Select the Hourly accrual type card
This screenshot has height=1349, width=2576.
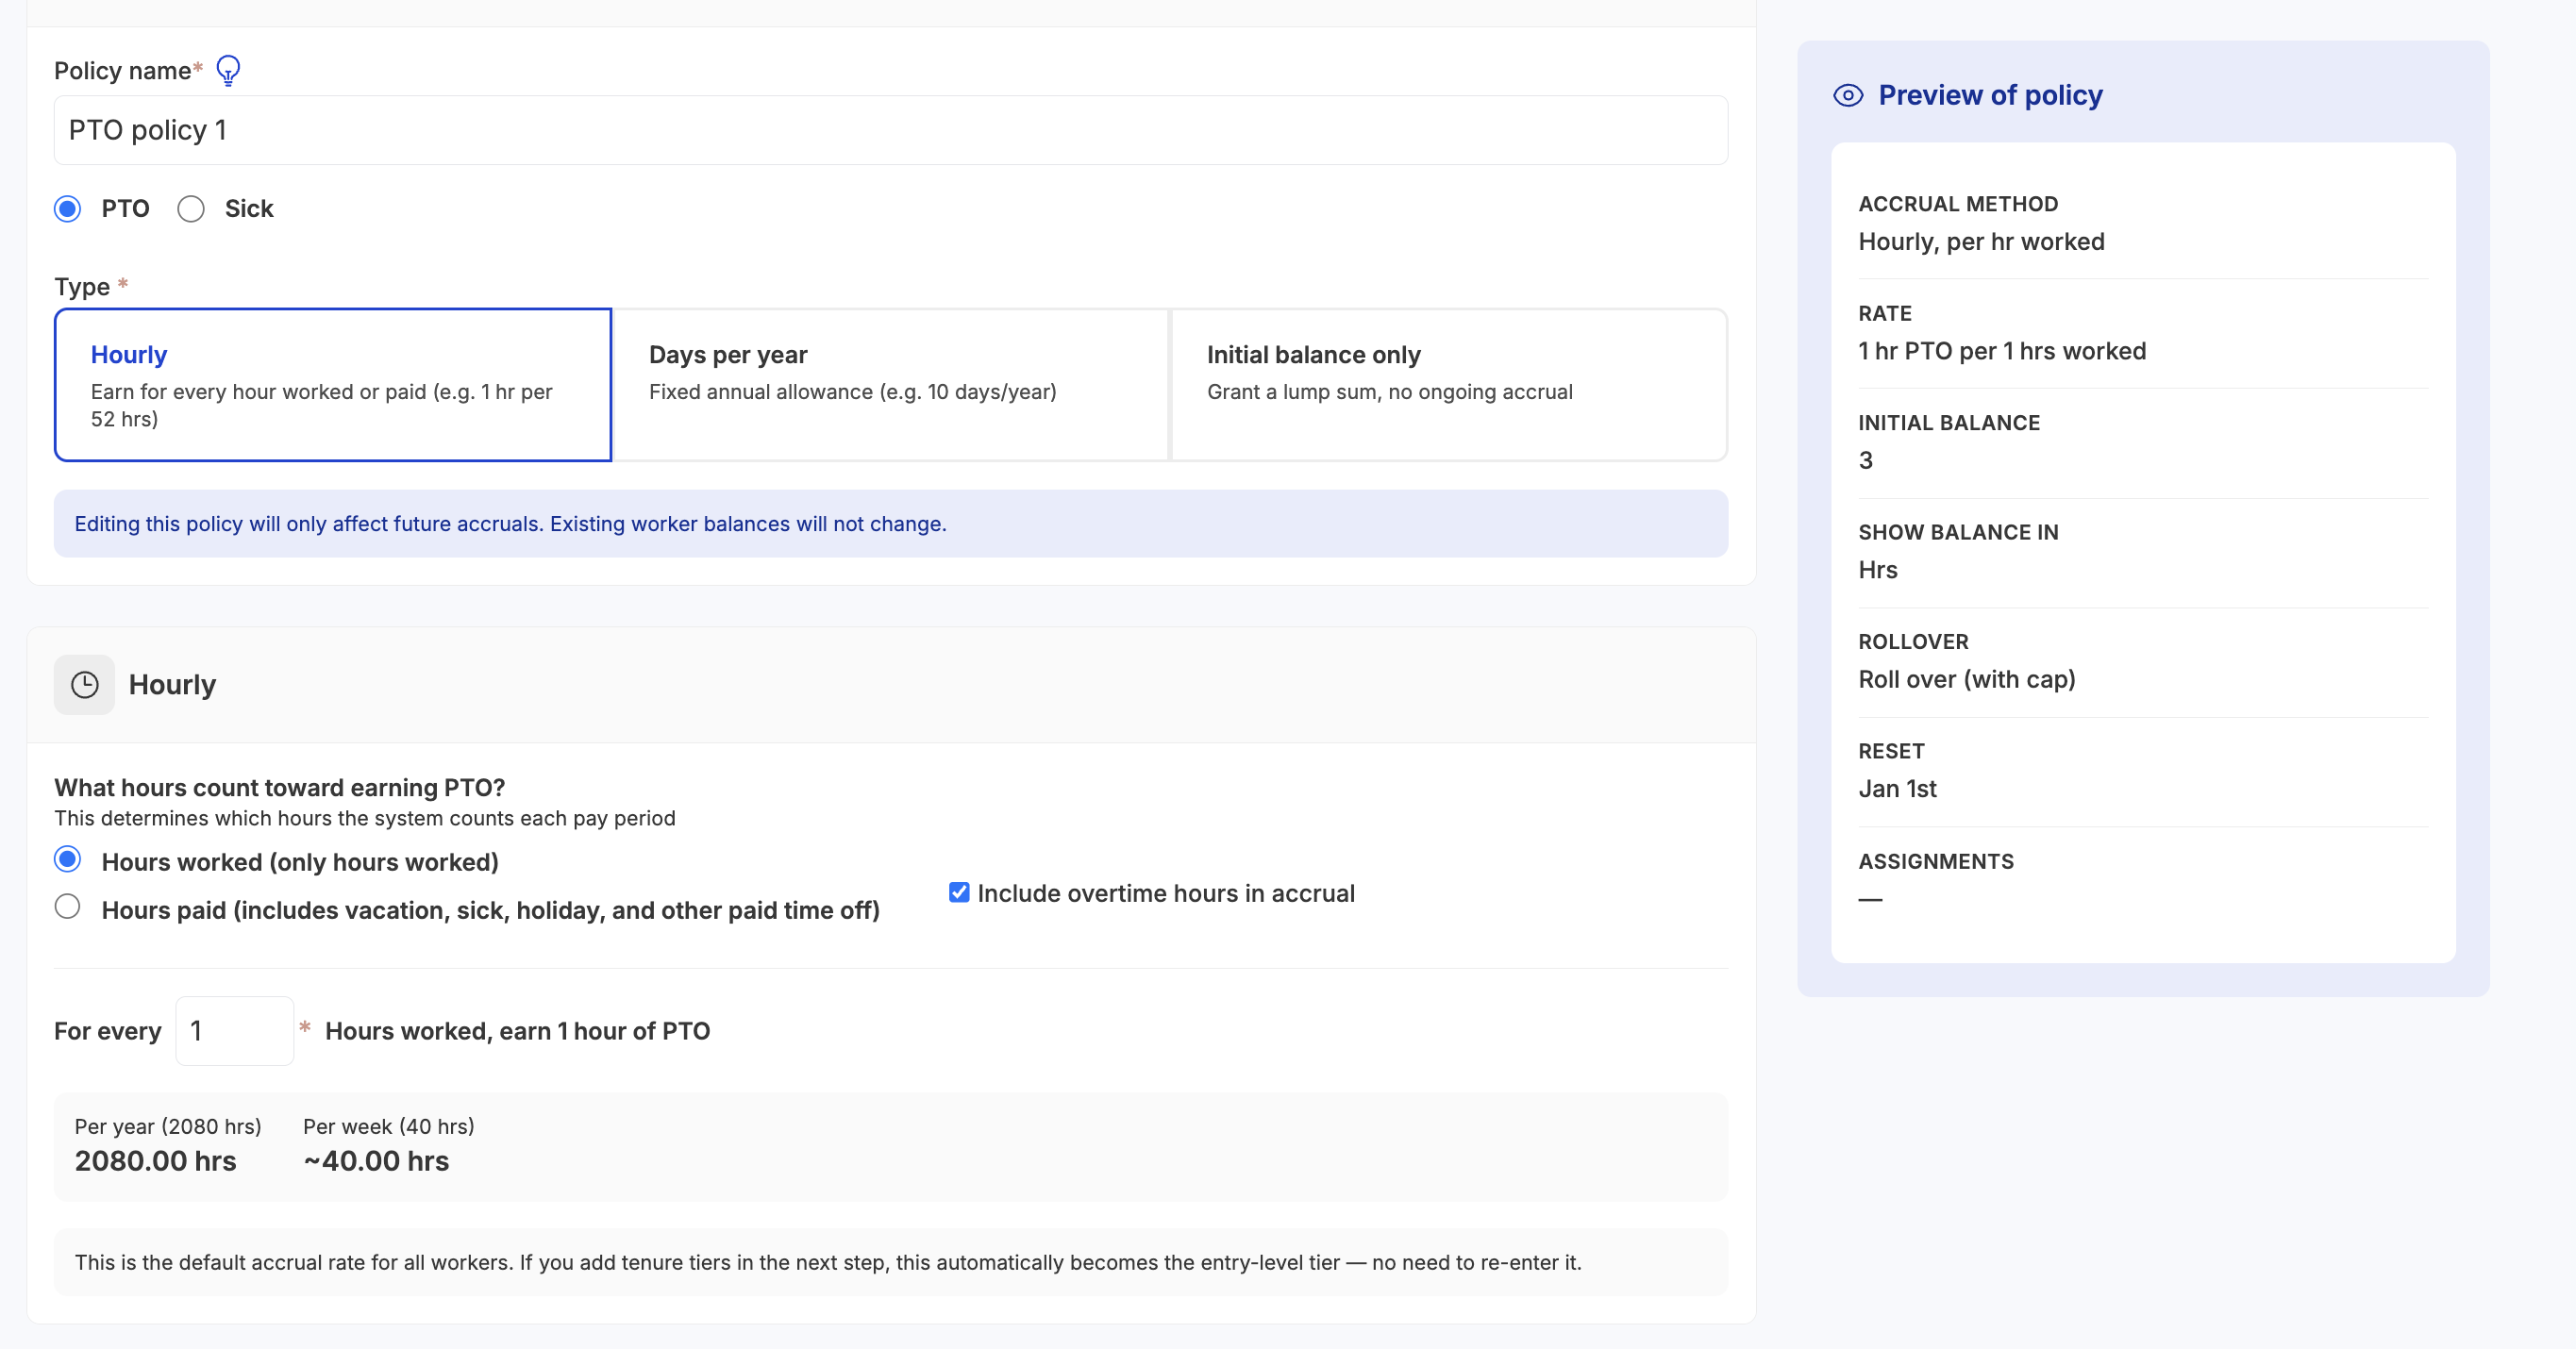pyautogui.click(x=333, y=384)
